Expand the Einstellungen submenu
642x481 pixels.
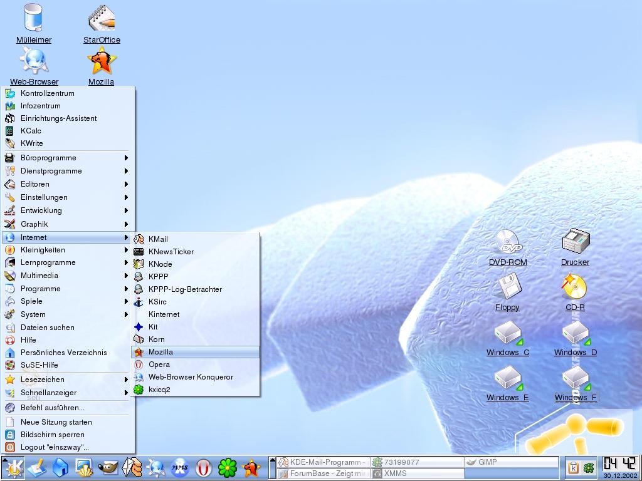tap(68, 197)
